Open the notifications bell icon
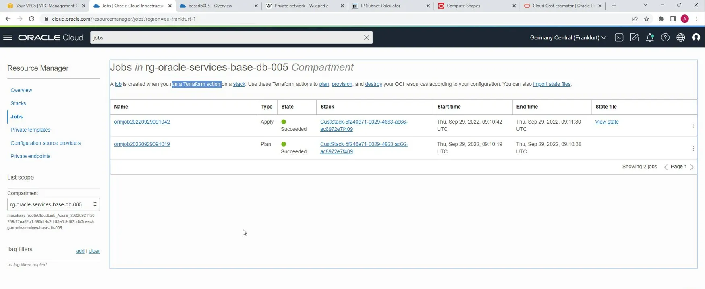 click(x=650, y=37)
